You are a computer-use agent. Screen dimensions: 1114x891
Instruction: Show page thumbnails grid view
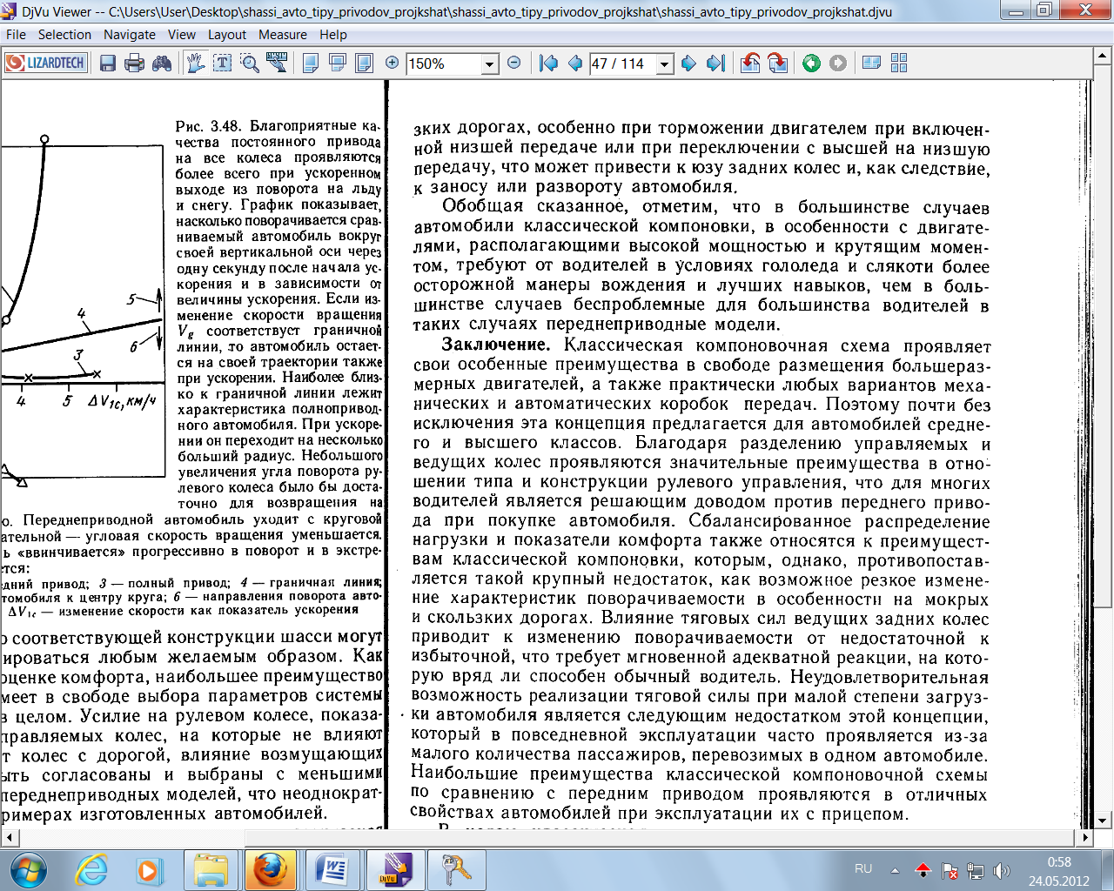tap(899, 63)
